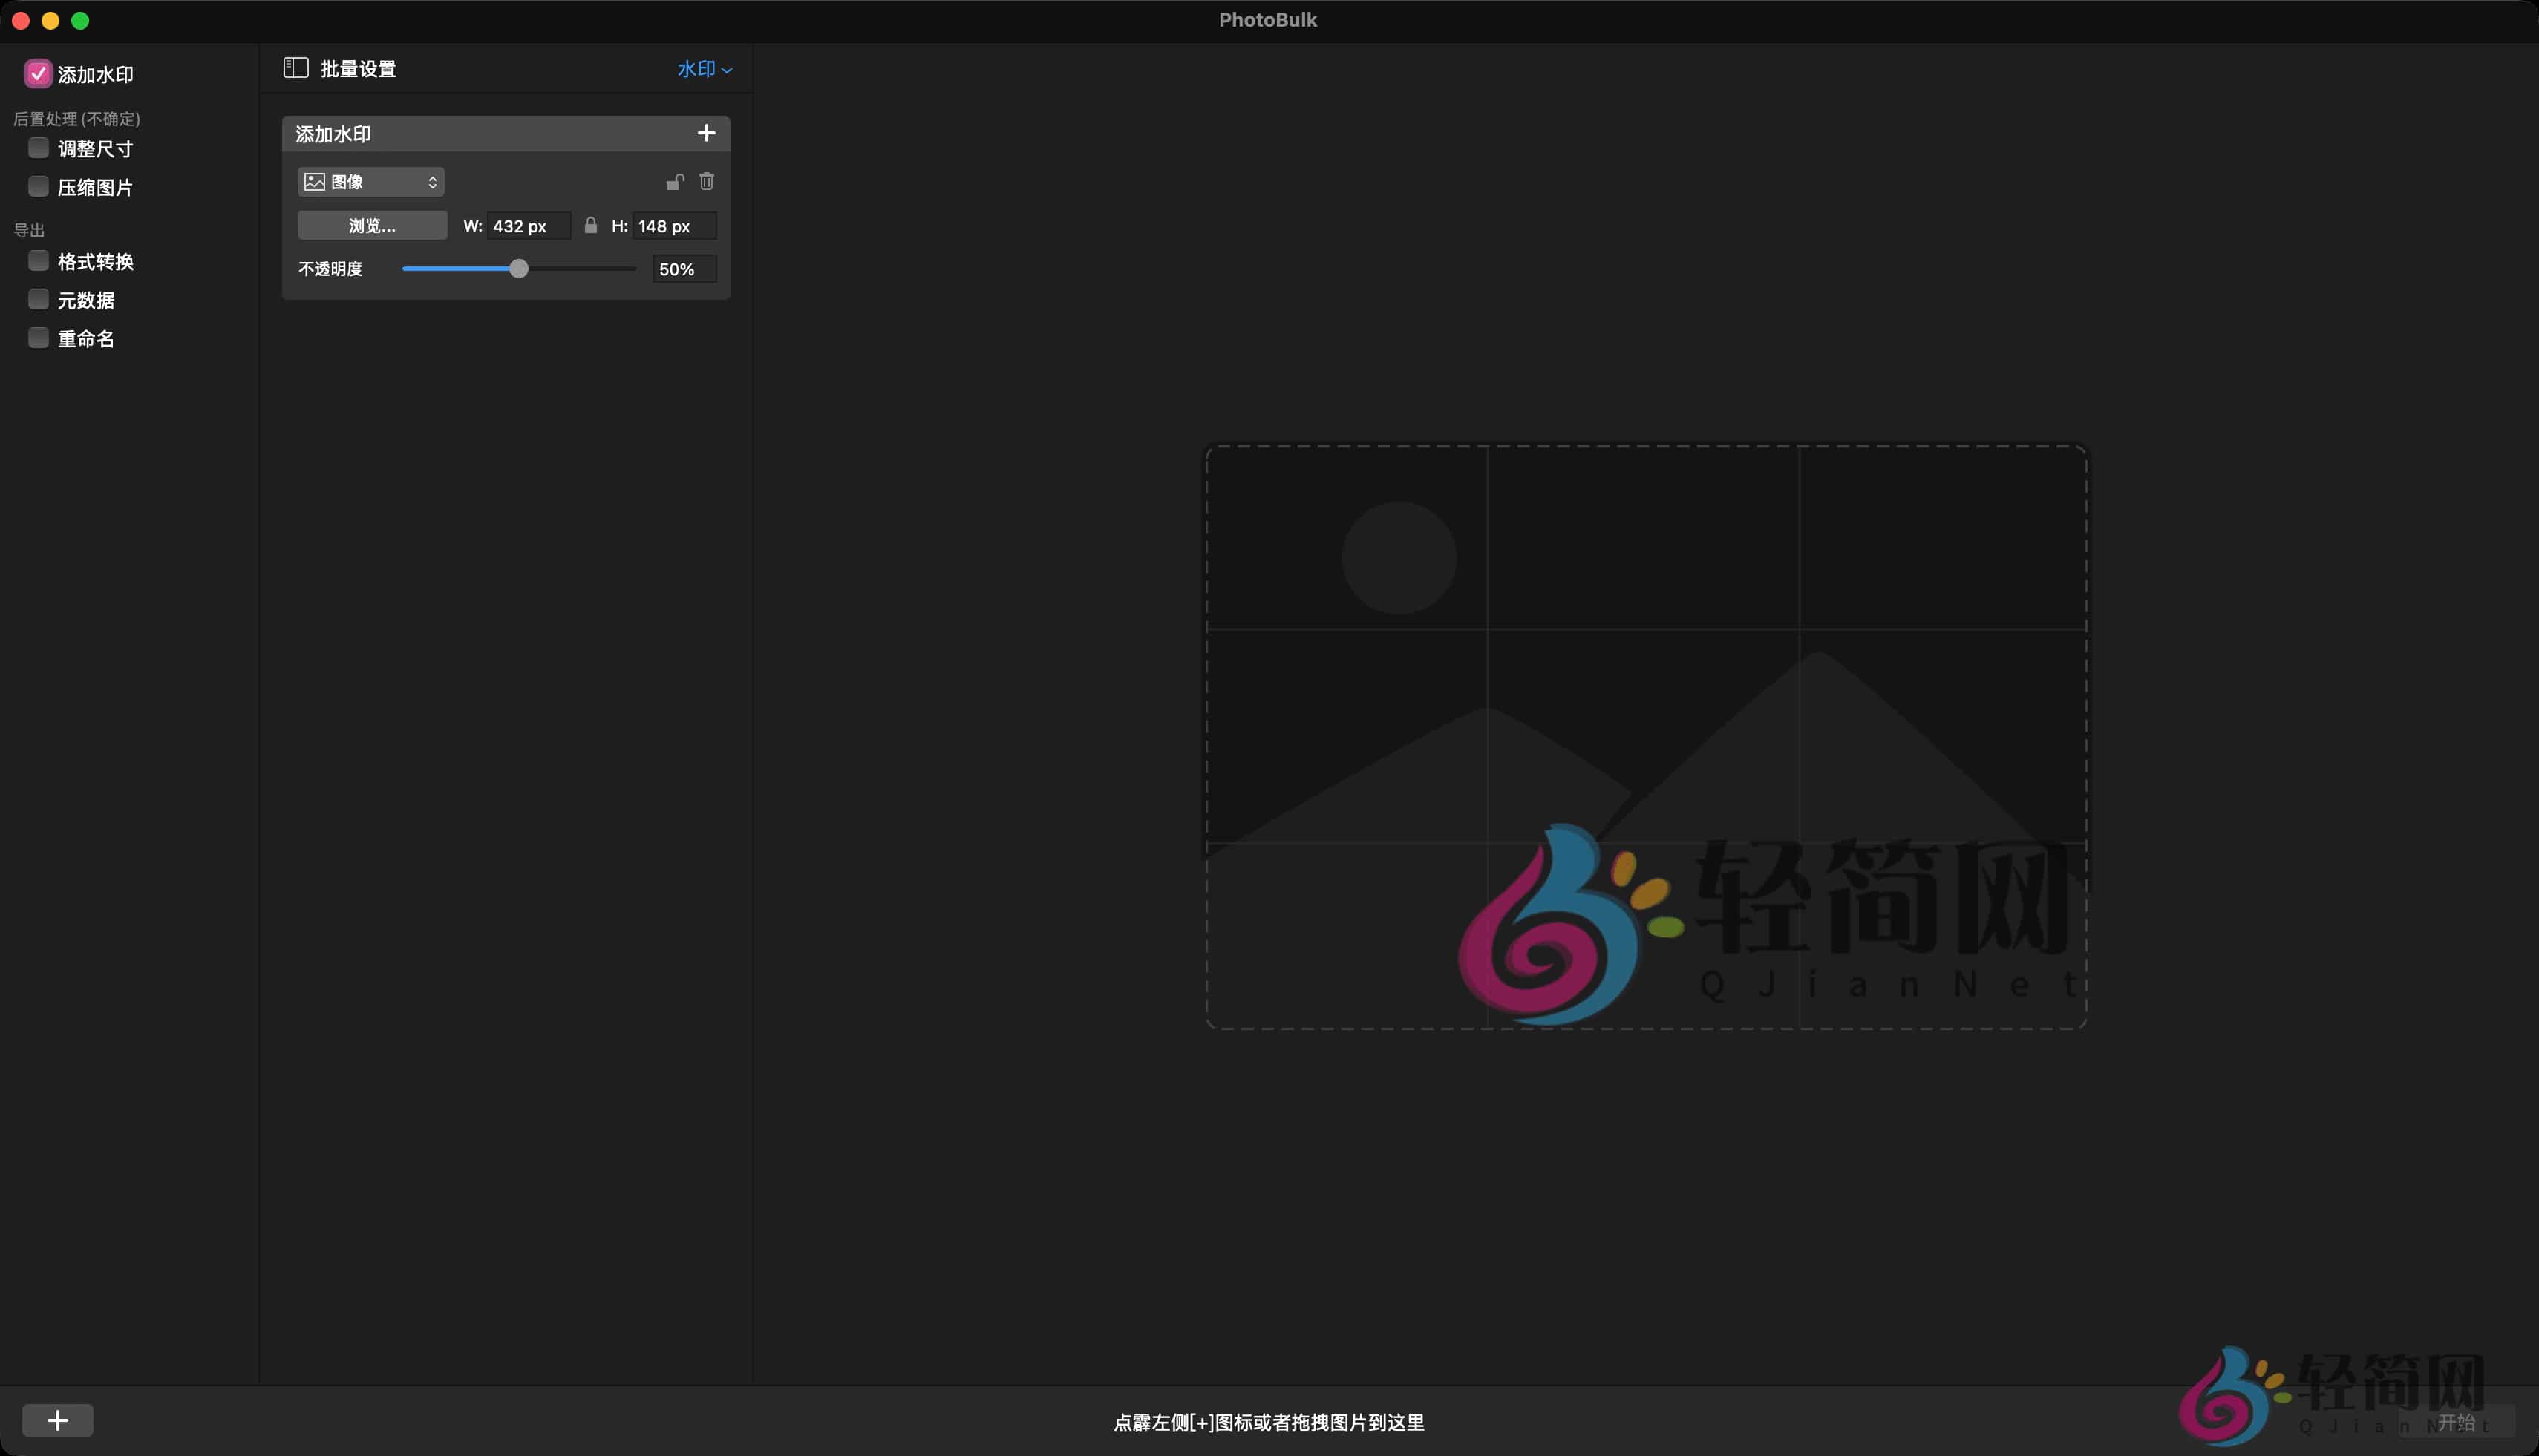Enable the 格式转换 checkbox
This screenshot has width=2539, height=1456.
[38, 261]
